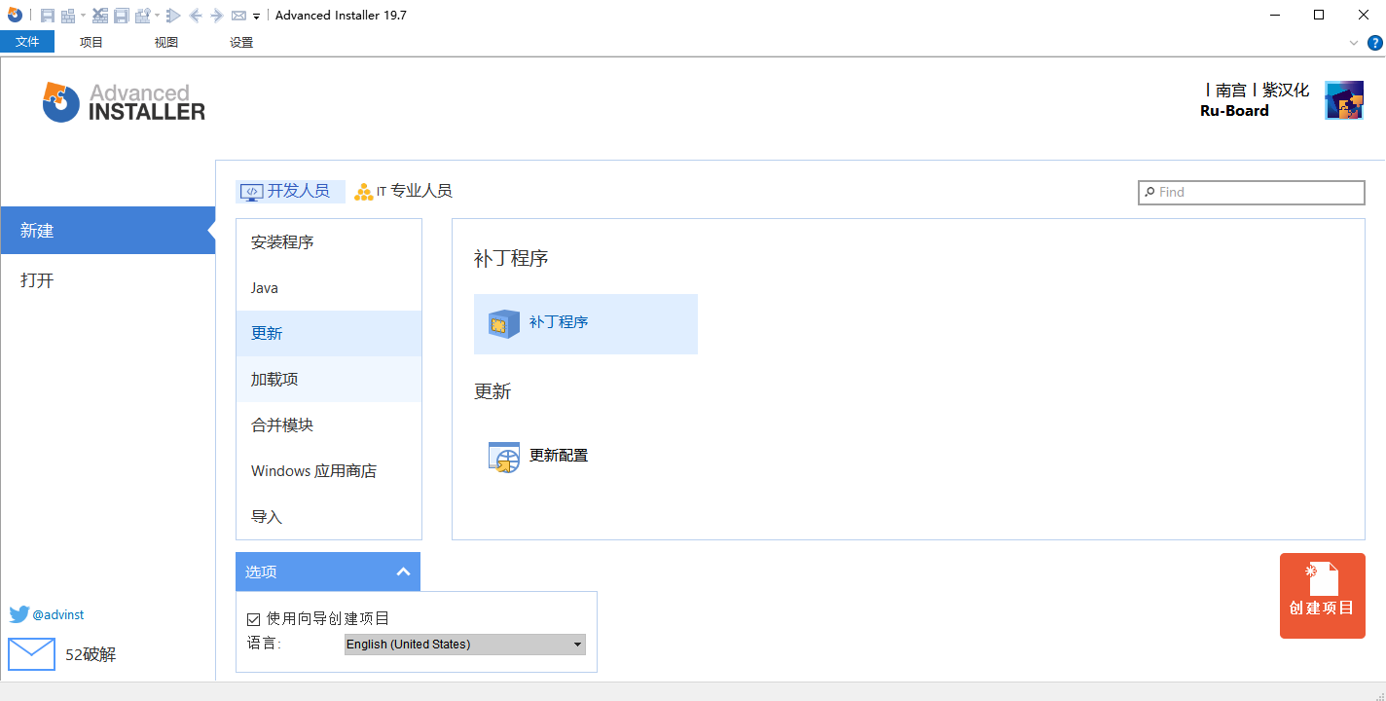Open the 设置 menu tab
This screenshot has height=701, width=1386.
click(240, 42)
